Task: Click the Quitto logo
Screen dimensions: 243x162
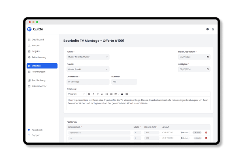Action: [x=35, y=29]
